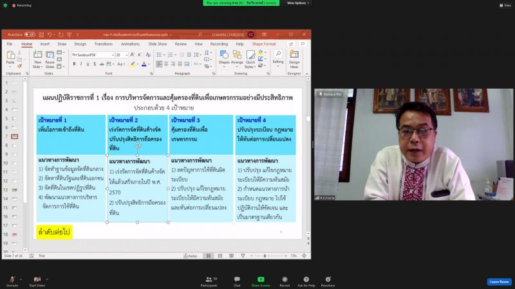Screen dimensions: 515x289
Task: Toggle Notes pane in status bar
Action: point(191,256)
